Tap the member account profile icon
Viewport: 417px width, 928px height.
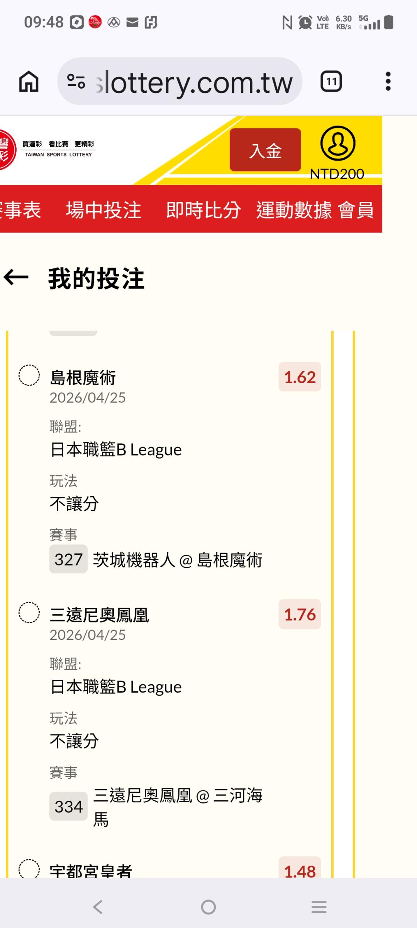point(337,143)
